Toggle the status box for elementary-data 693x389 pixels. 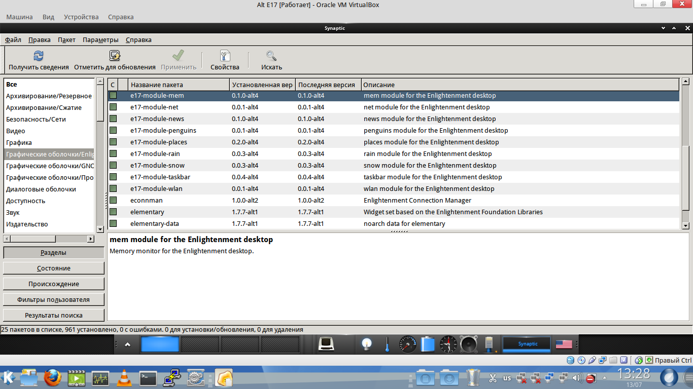(x=113, y=223)
